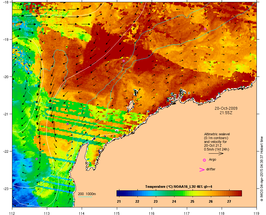Screen dimensions: 266x215
Task: Click the 'Altimetric sealevel' legend text
Action: click(x=217, y=134)
